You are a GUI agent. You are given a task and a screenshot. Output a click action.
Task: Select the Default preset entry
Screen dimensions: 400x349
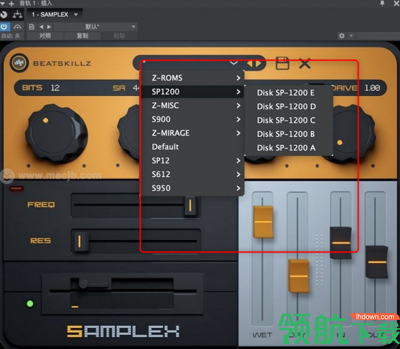point(193,147)
